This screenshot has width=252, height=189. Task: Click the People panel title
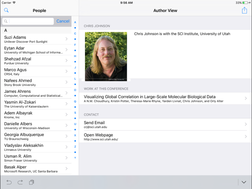coord(39,10)
